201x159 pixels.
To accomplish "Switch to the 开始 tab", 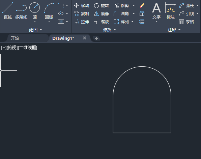I will pos(15,38).
